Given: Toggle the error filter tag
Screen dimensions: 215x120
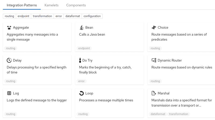Looking at the screenshot, I should [59, 16].
